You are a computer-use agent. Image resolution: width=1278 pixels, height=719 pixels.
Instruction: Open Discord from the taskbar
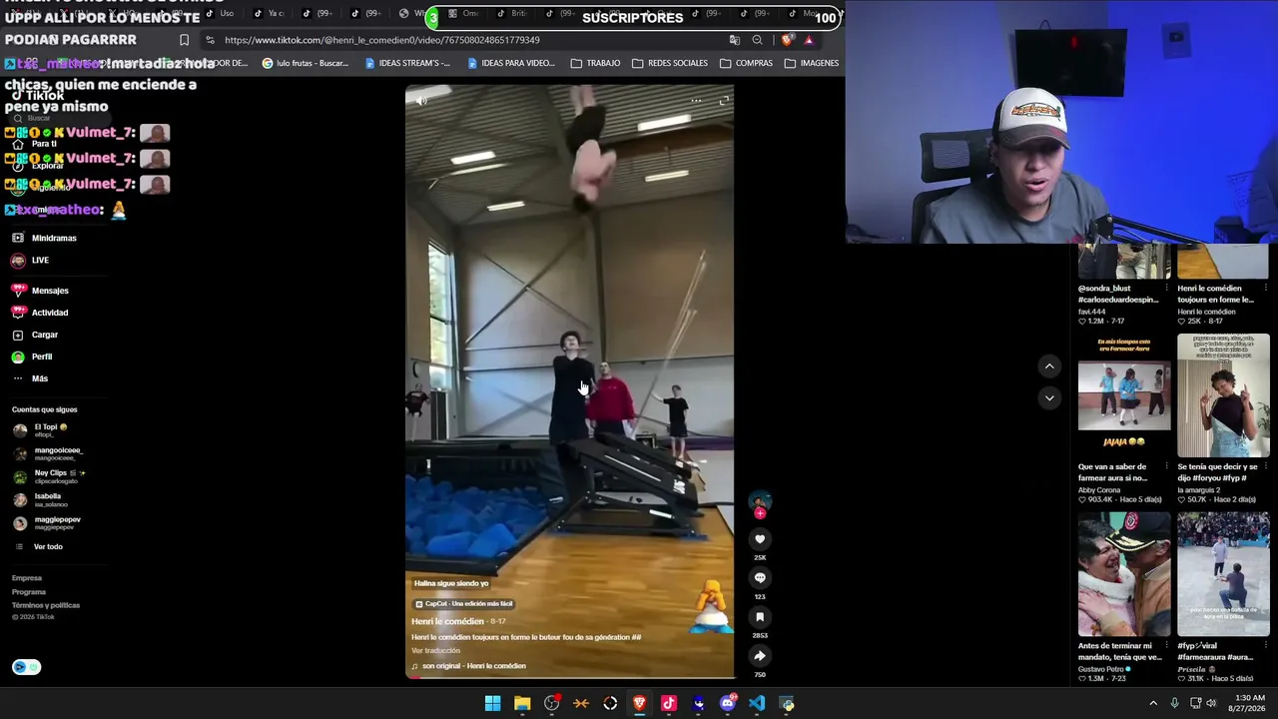pyautogui.click(x=728, y=704)
